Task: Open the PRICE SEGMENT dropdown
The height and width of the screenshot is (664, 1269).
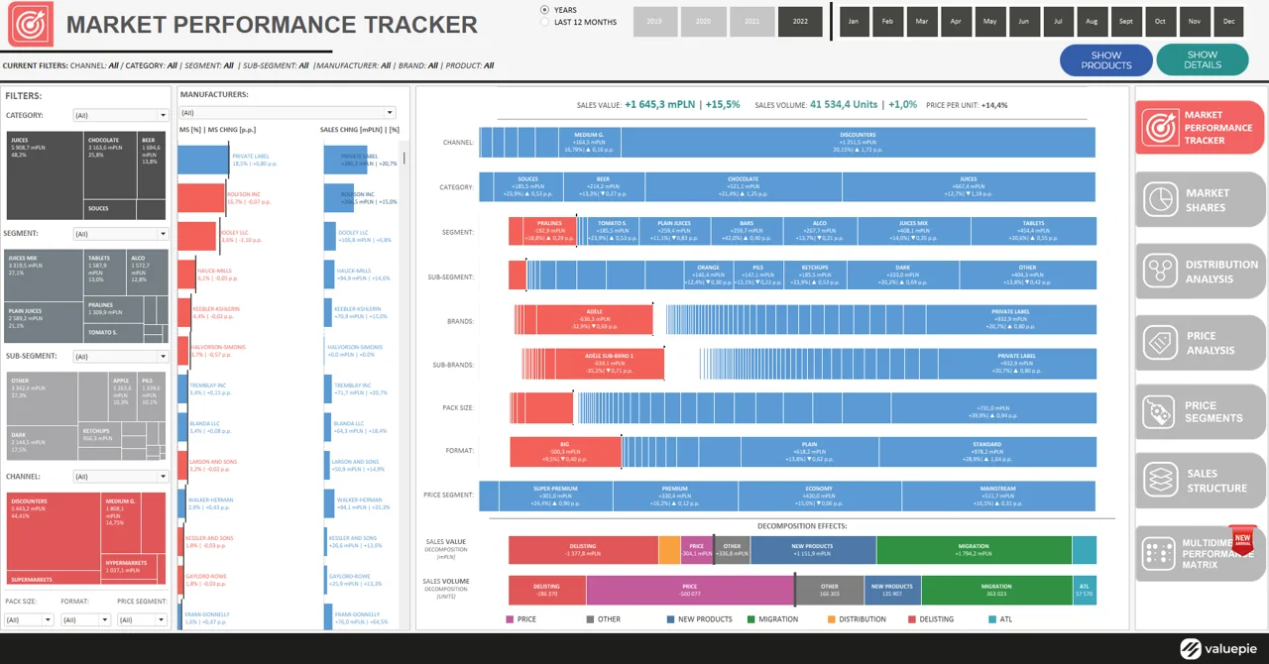Action: tap(143, 619)
